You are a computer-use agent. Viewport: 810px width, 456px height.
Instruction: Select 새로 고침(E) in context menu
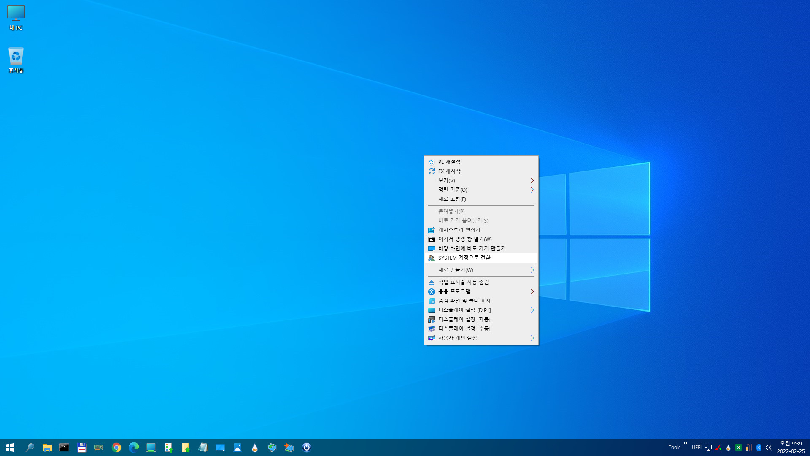[x=481, y=199]
